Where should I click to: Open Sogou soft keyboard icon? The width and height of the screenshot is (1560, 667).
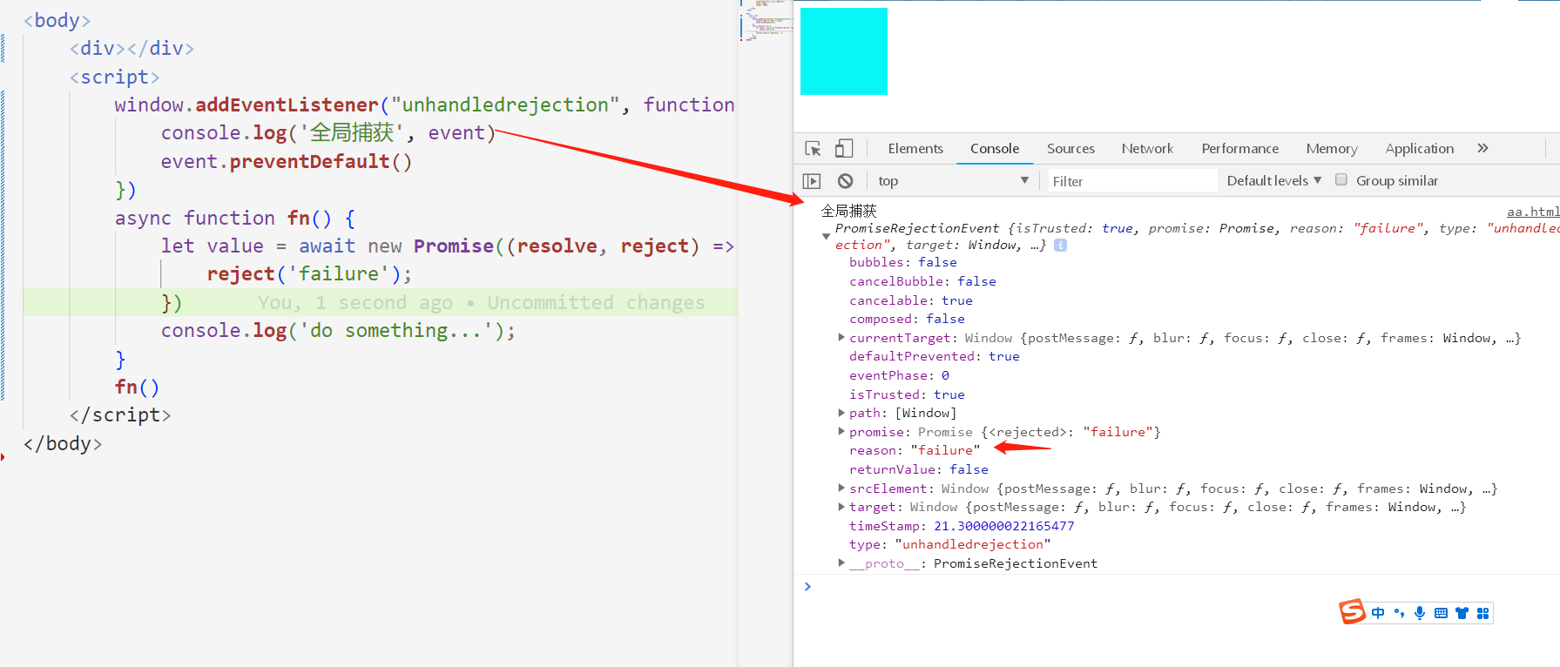click(1441, 613)
